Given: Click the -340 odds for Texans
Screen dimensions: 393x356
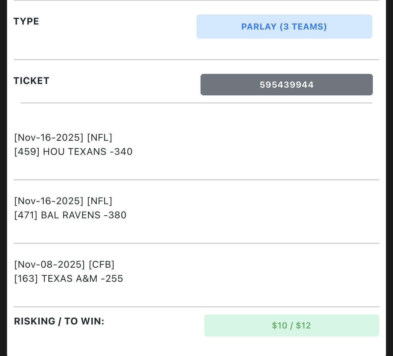Looking at the screenshot, I should click(121, 152).
